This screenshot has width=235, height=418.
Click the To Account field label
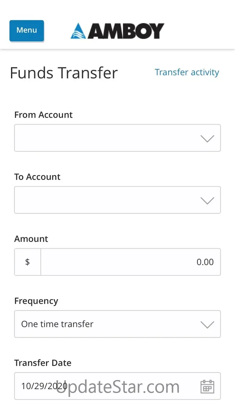pos(37,177)
